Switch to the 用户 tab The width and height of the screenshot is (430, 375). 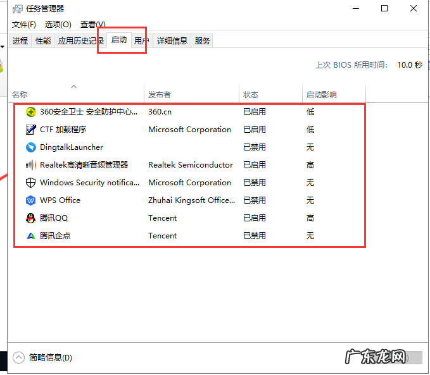point(141,41)
